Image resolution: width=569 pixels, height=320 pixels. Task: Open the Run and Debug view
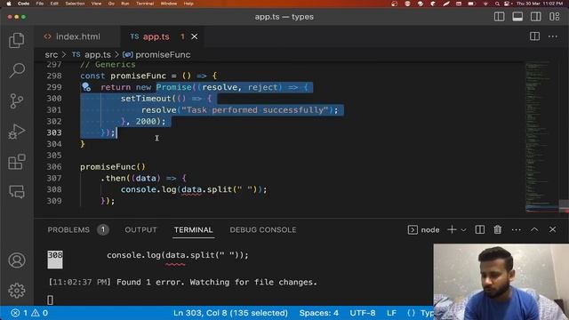pyautogui.click(x=17, y=132)
